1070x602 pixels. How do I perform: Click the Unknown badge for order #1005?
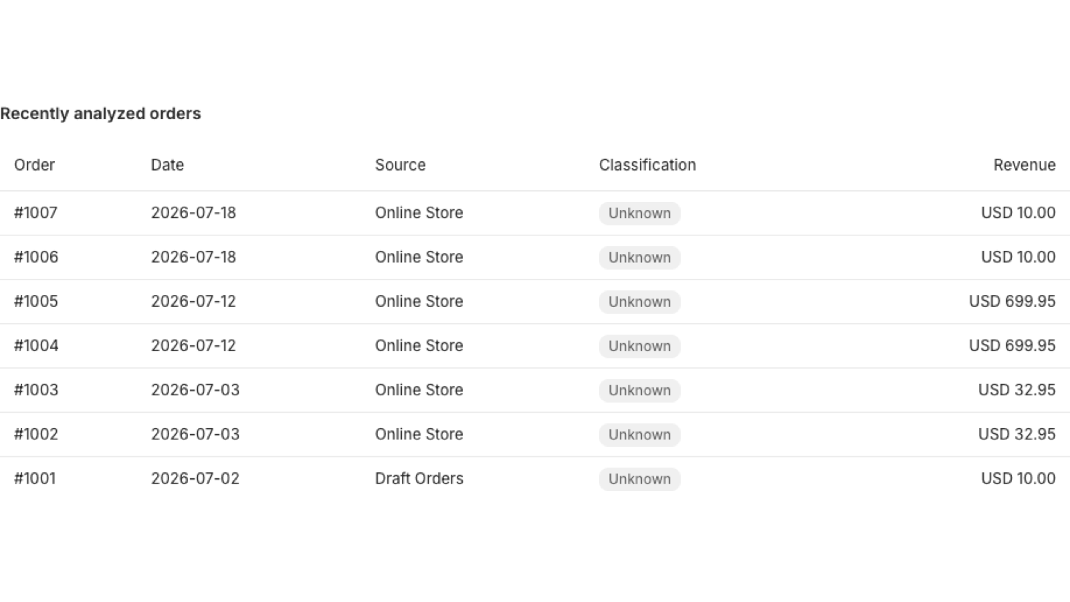[x=639, y=302]
